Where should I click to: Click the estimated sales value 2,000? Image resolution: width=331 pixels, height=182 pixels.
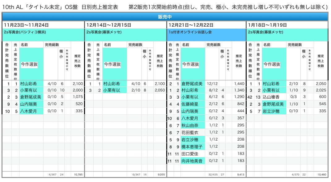tap(78, 90)
